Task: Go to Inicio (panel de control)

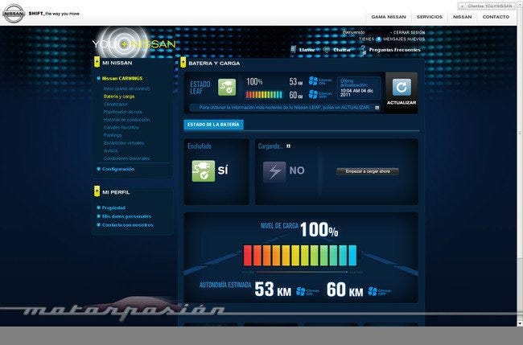Action: pos(126,88)
